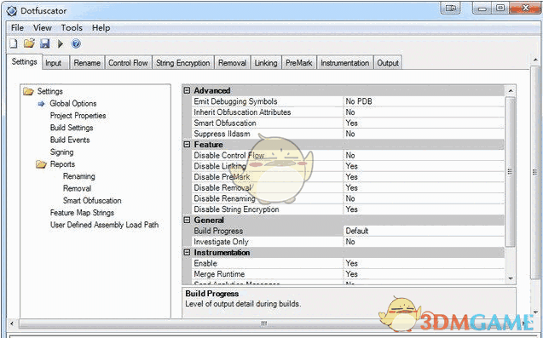Click the Default value of Build Progress
The width and height of the screenshot is (543, 338).
(x=356, y=231)
